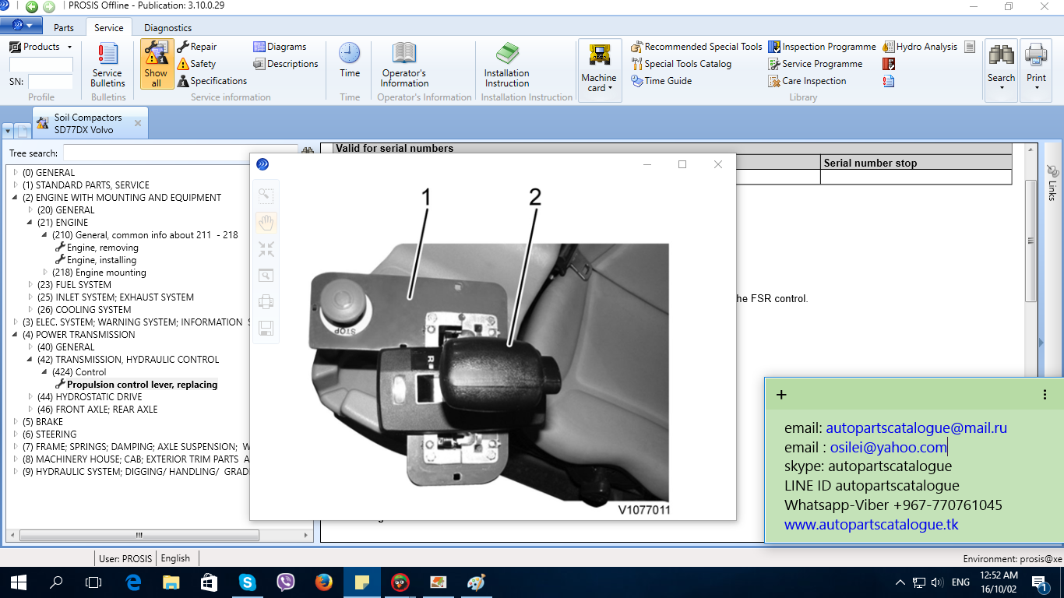The width and height of the screenshot is (1064, 598).
Task: Open the Engine, installing procedure
Action: pos(101,260)
